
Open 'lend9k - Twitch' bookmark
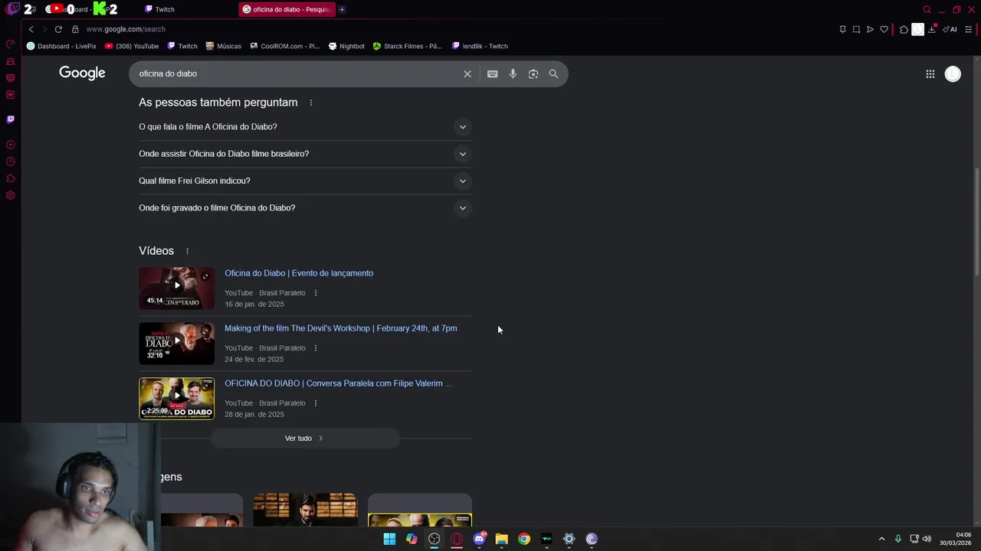point(480,46)
